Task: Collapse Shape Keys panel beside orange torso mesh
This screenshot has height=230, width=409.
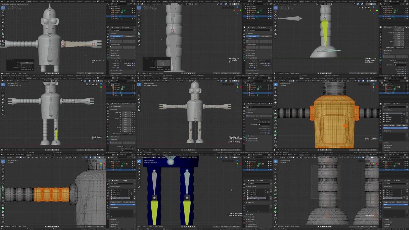Action: pyautogui.click(x=387, y=131)
